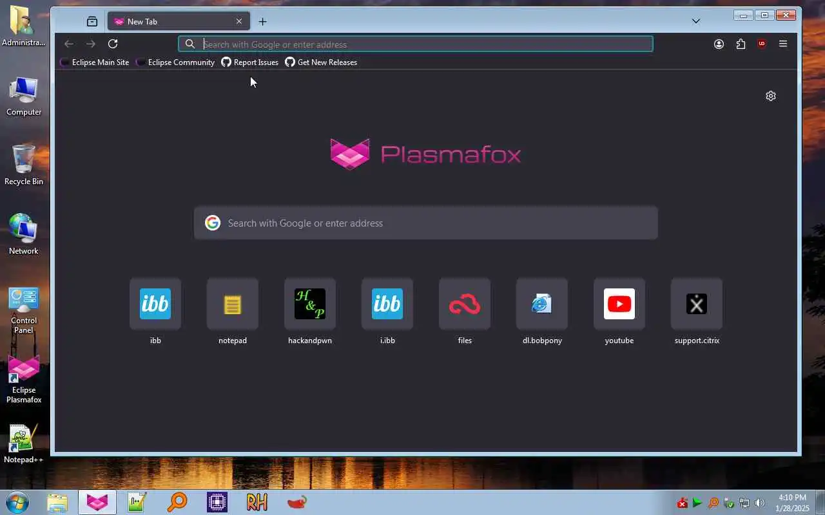The image size is (825, 515).
Task: Open the orange magnifier taskbar app
Action: tap(177, 502)
